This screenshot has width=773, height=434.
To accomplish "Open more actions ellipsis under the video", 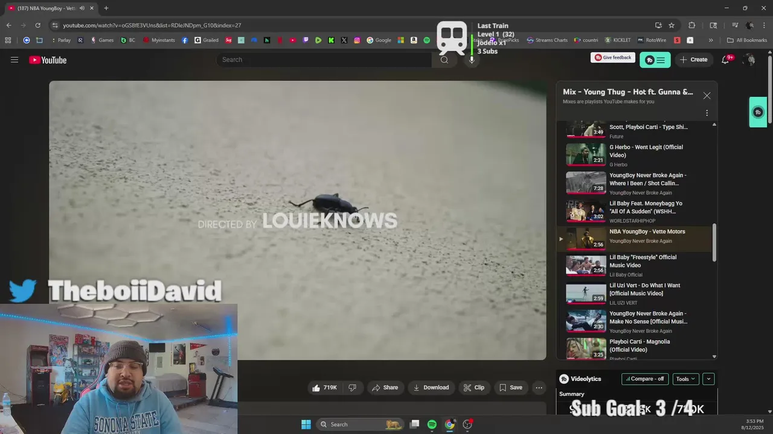I will 539,388.
